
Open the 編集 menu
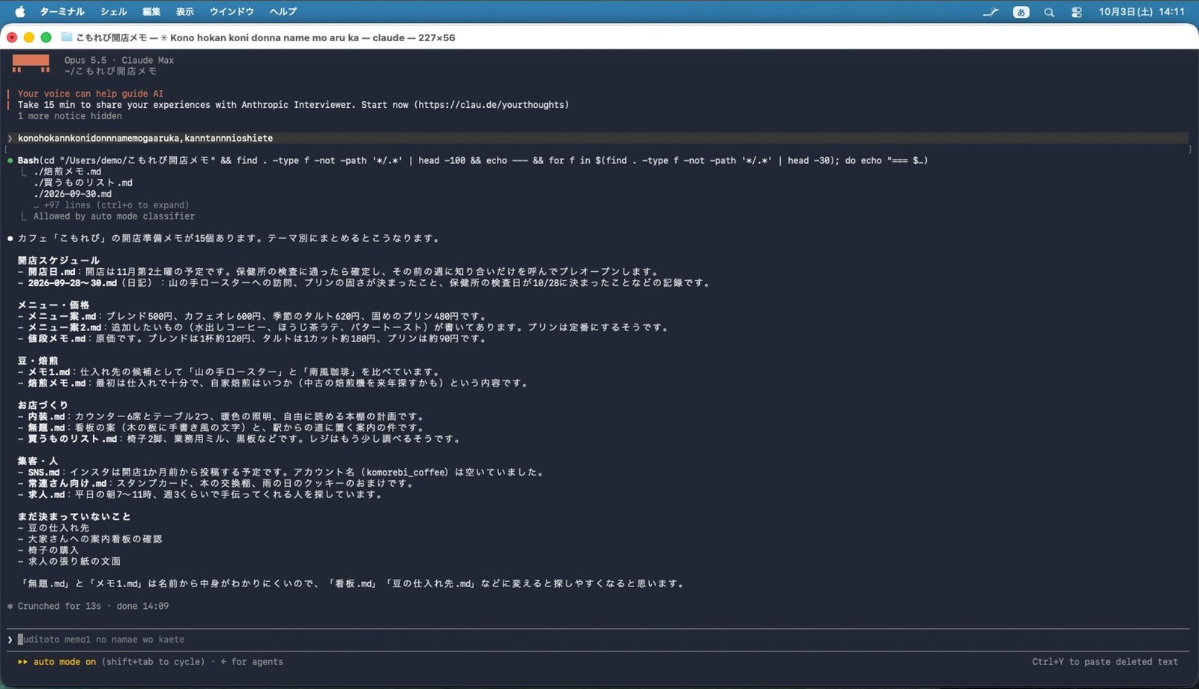click(x=151, y=11)
